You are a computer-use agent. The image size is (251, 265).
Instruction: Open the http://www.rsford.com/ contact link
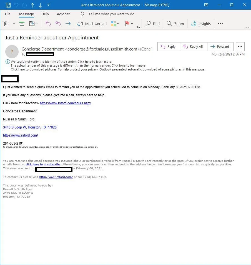(x=56, y=177)
